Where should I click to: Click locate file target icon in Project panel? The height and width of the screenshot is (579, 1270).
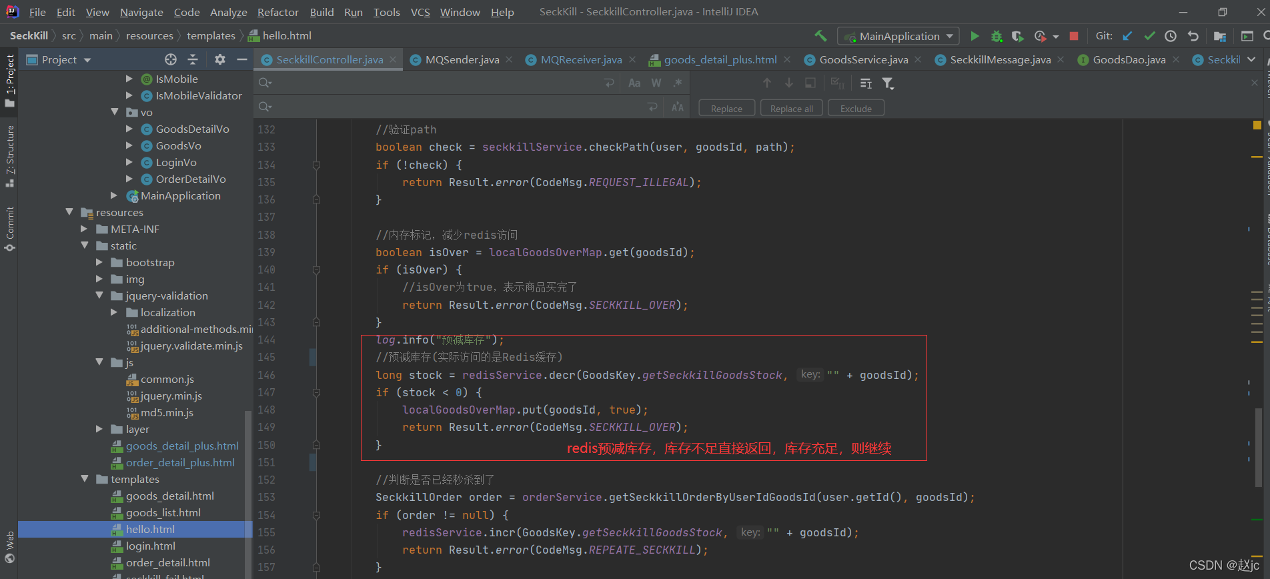tap(171, 59)
